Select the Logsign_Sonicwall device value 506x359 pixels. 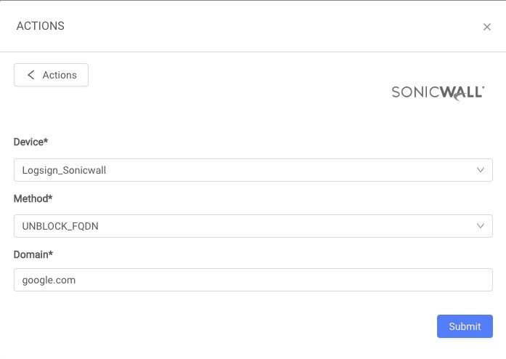(65, 170)
